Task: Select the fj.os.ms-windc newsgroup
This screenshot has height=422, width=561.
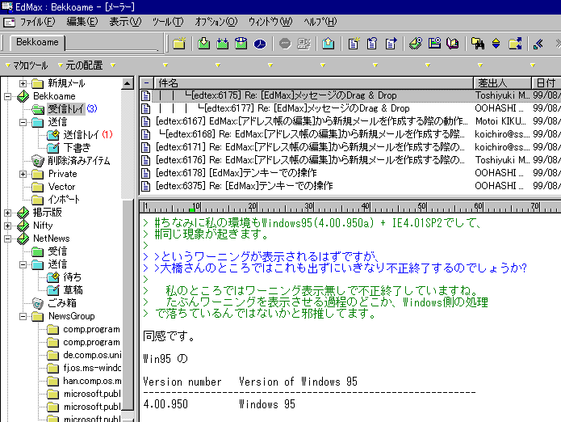Action: pyautogui.click(x=92, y=368)
